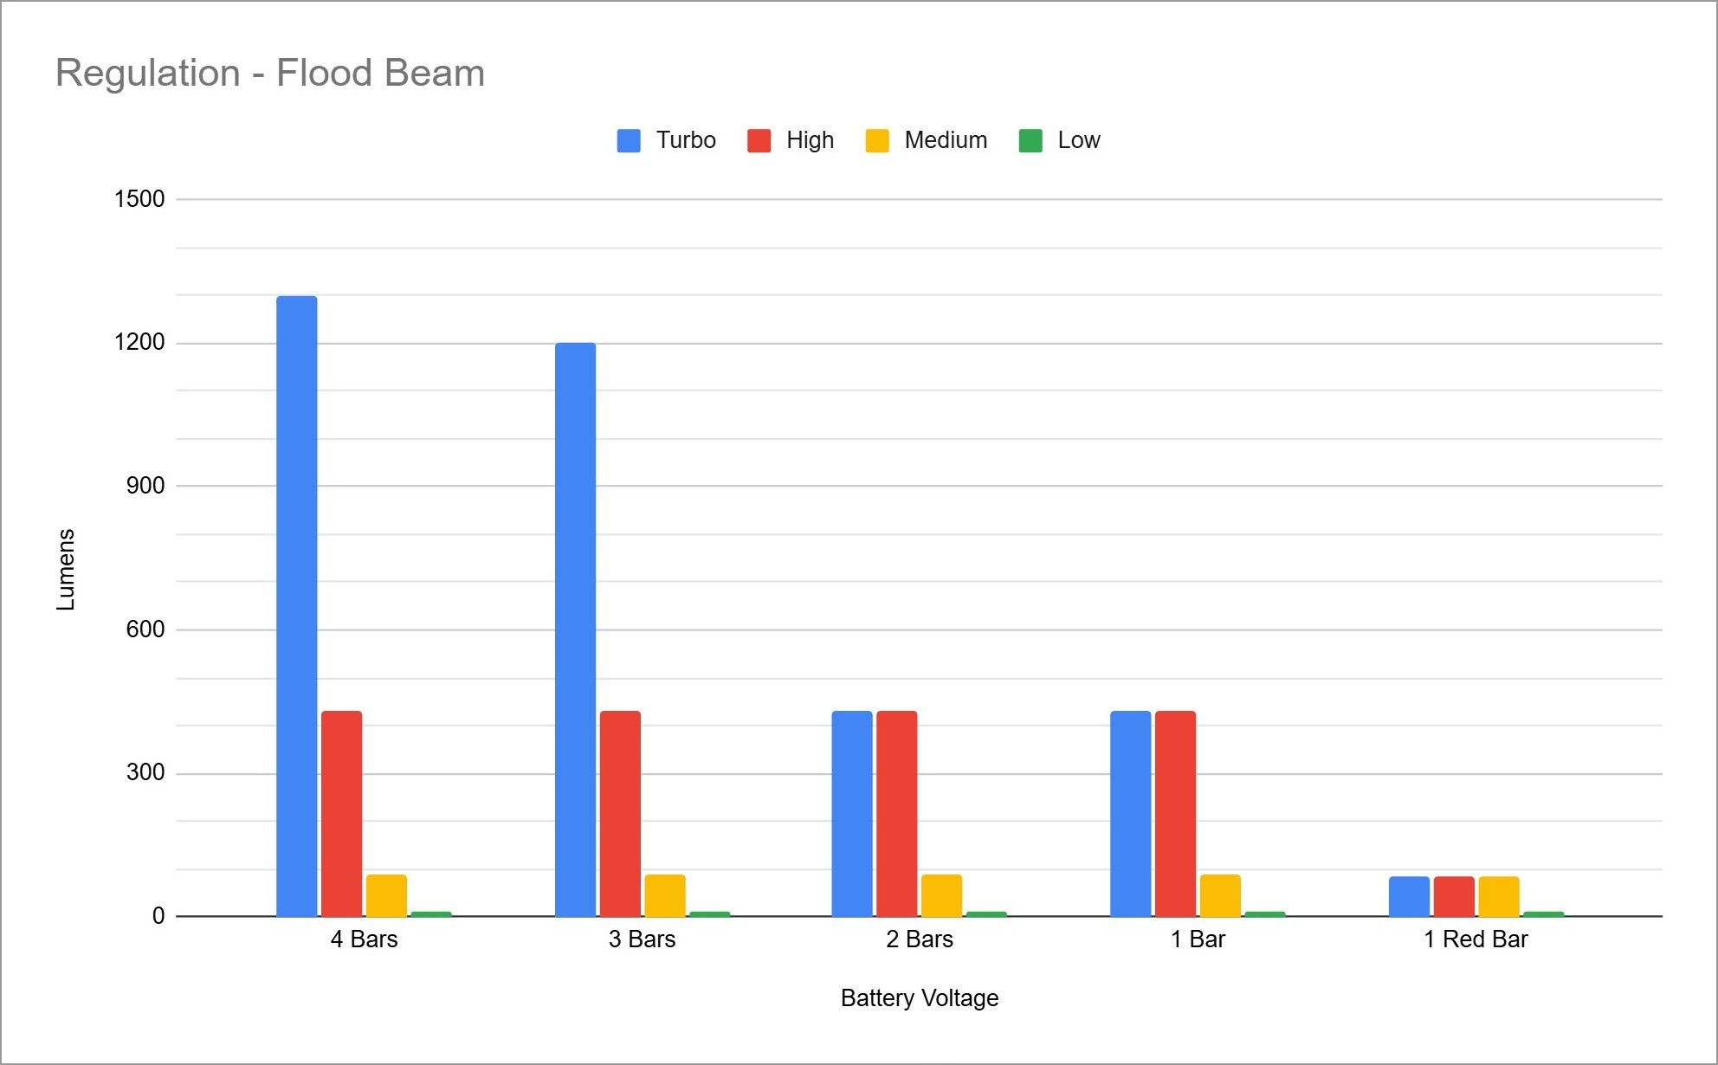Click the chart title 'Regulation - Flood Beam'
The width and height of the screenshot is (1718, 1065).
(x=270, y=73)
